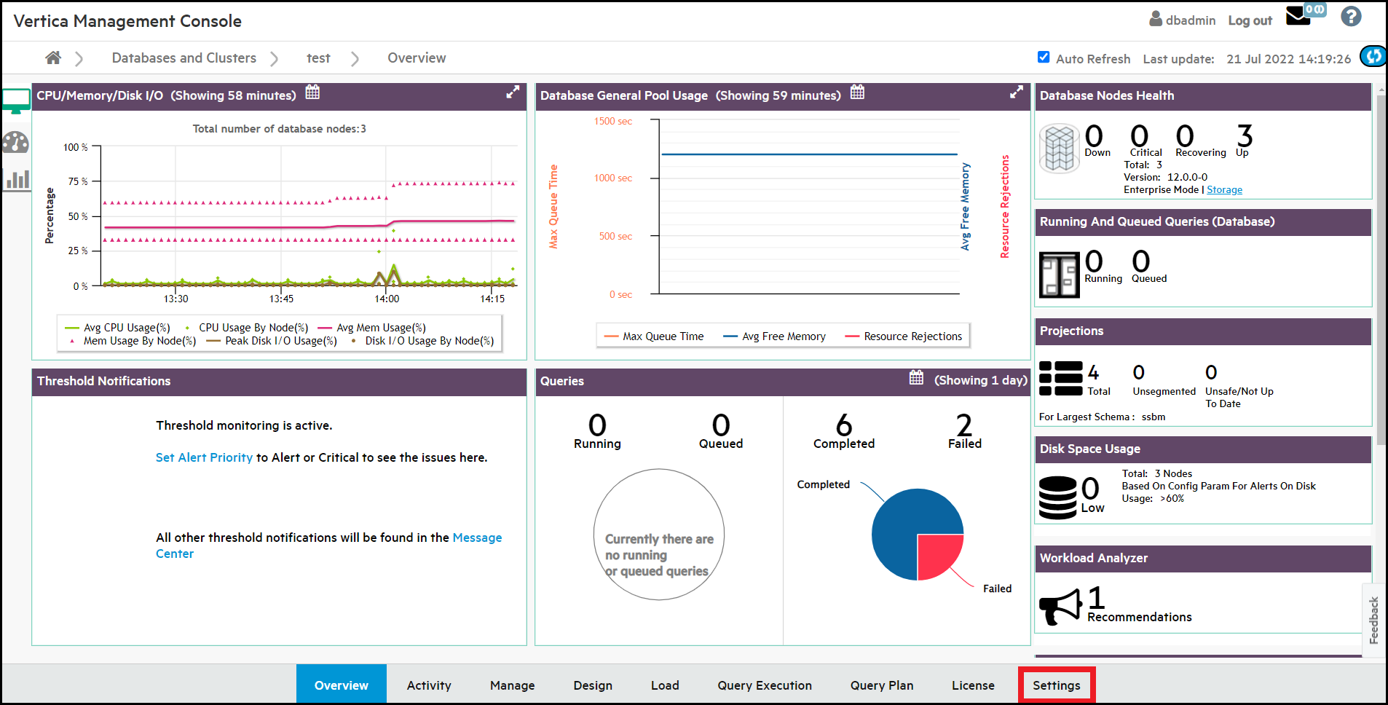Image resolution: width=1388 pixels, height=705 pixels.
Task: Expand the CPU/Memory/Disk I/O chart
Action: pyautogui.click(x=513, y=92)
